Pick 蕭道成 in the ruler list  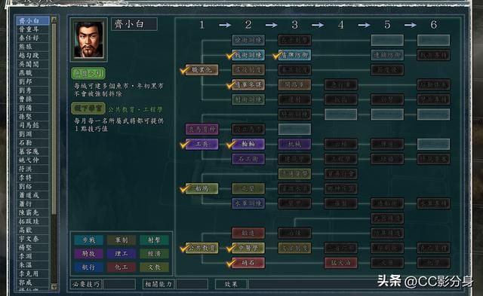[32, 195]
